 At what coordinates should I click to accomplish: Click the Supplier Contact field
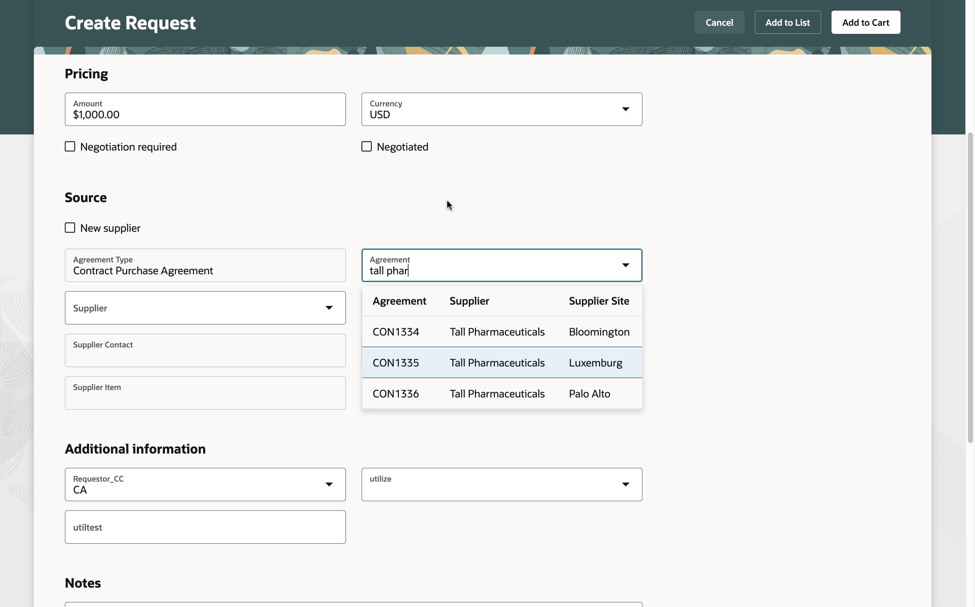pos(205,350)
